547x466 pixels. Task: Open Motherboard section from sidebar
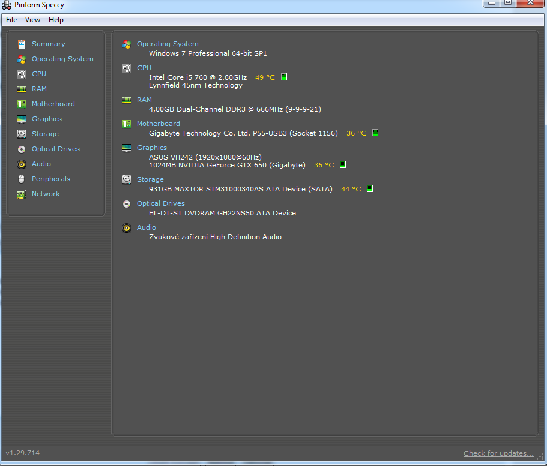pyautogui.click(x=53, y=104)
